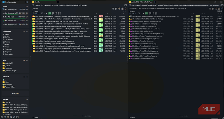Image resolution: width=224 pixels, height=119 pixels.
Task: Open left pane breadcrumb menu icon before This PC
Action: (x=33, y=5)
